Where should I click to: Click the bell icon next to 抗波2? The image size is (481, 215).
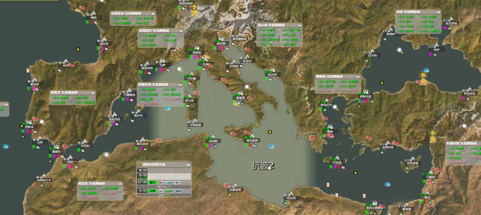(x=269, y=167)
